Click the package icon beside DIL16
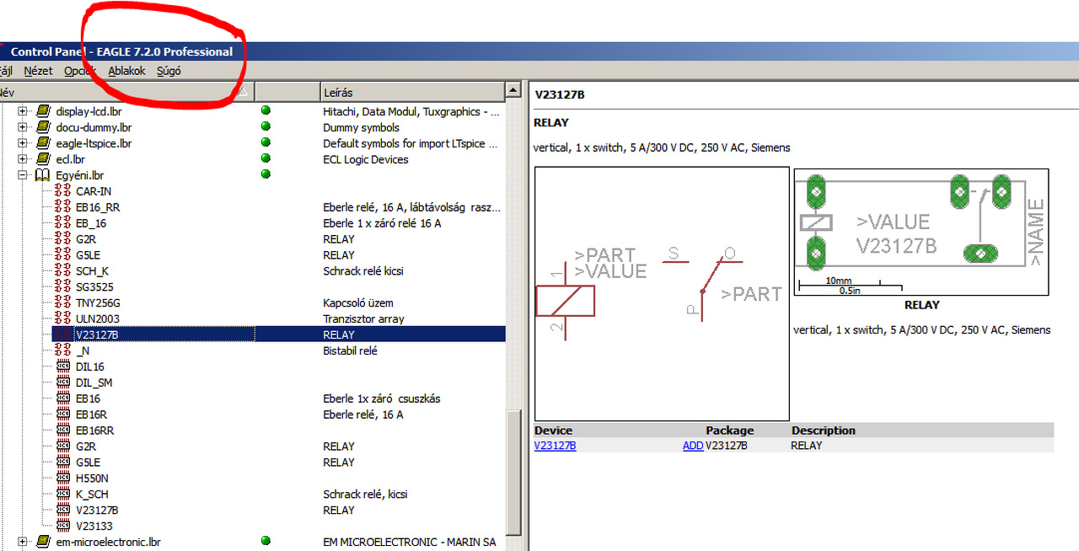The height and width of the screenshot is (551, 1079). pyautogui.click(x=63, y=366)
